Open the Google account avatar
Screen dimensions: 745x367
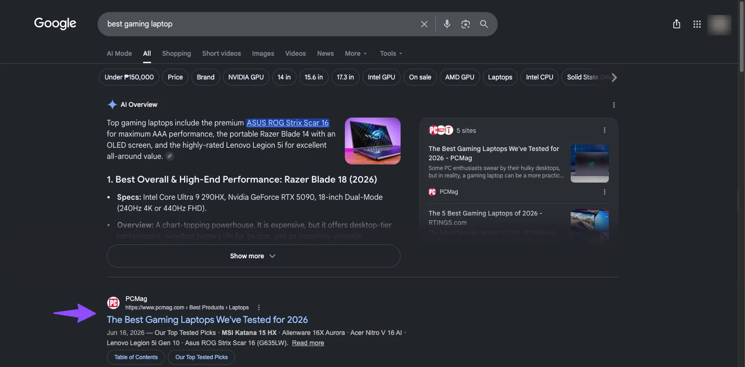pos(719,25)
